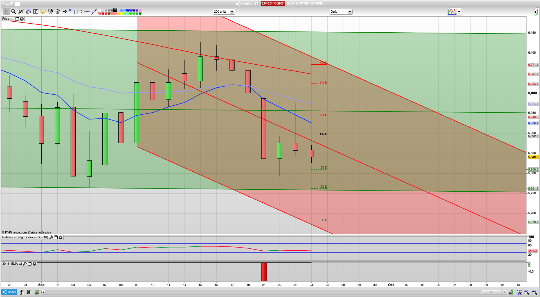Select the ellipse drawing tool
540x297 pixels.
79,12
